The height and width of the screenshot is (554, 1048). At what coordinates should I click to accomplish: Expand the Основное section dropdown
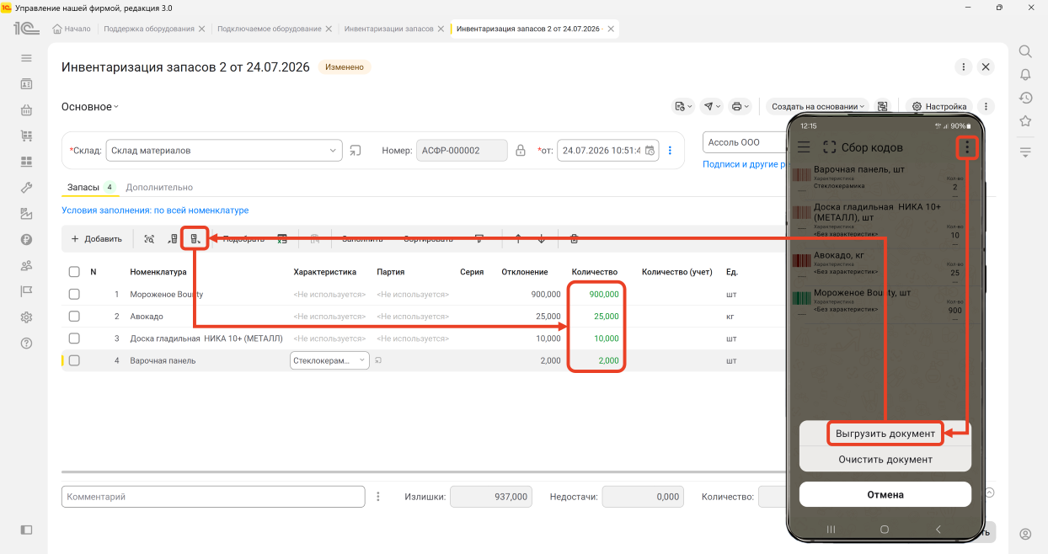coord(90,107)
